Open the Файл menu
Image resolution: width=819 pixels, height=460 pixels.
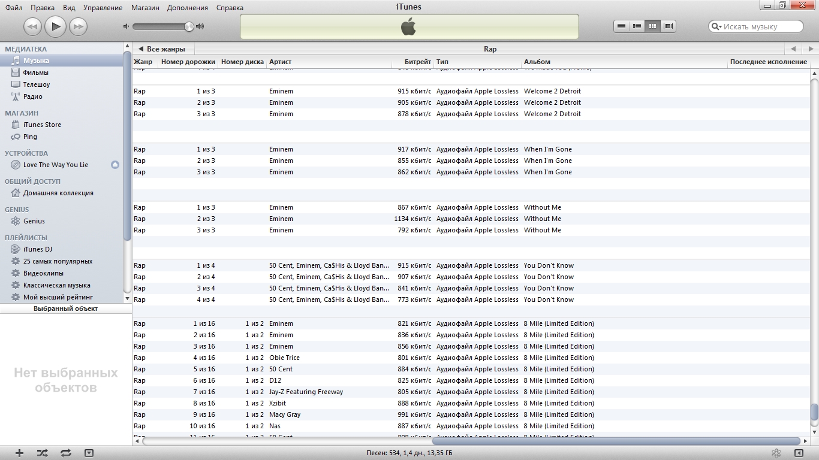click(14, 8)
